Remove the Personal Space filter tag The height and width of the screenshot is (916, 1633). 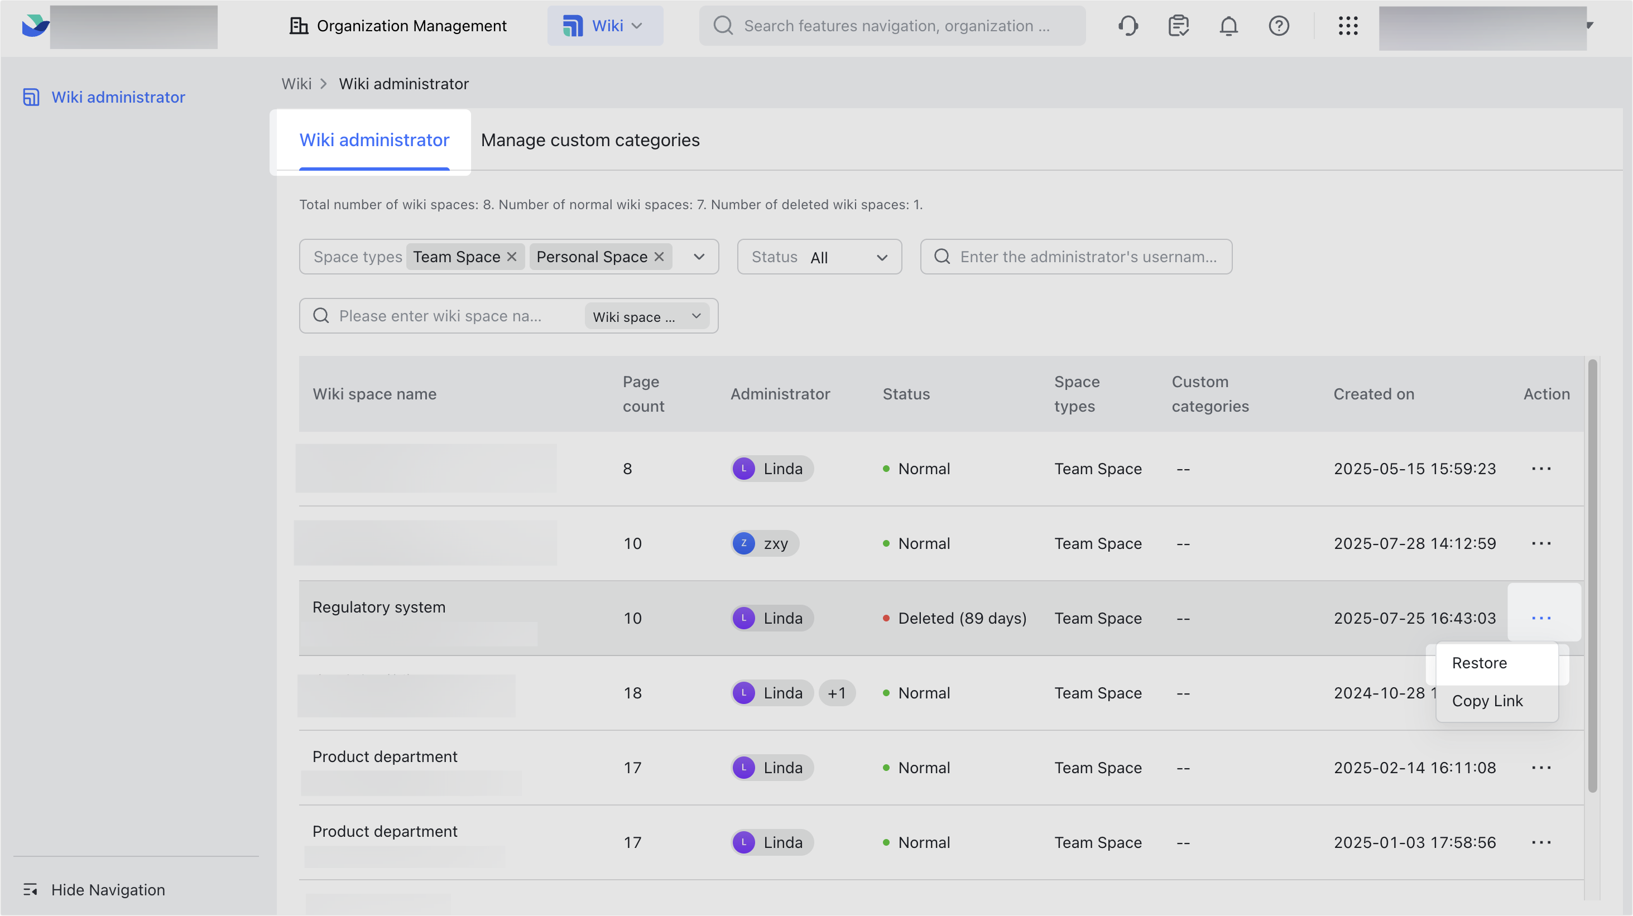click(x=659, y=257)
